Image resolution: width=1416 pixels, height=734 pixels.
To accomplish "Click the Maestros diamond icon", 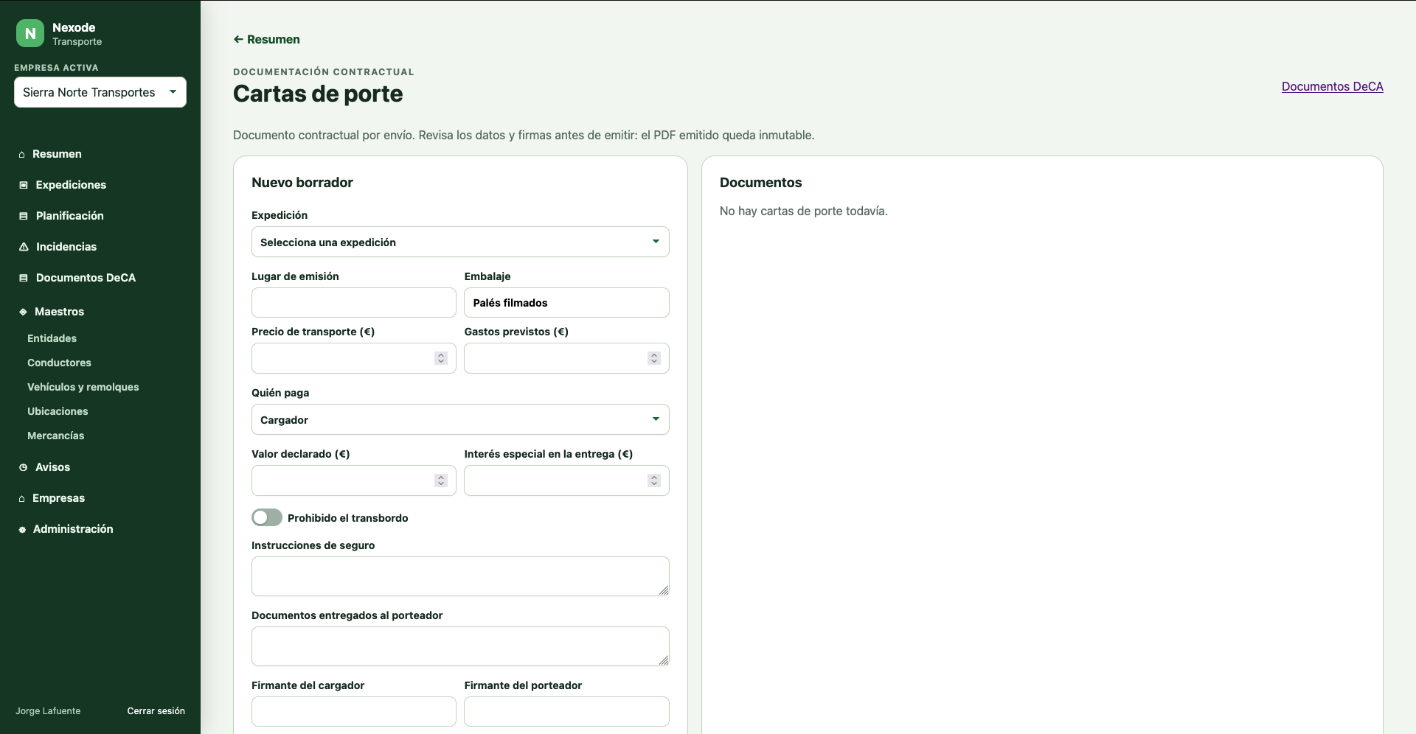I will tap(23, 312).
